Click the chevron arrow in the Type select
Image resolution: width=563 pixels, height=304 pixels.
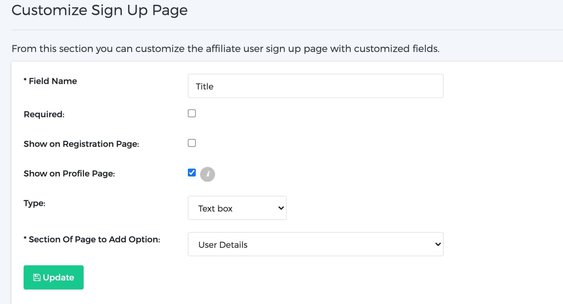tap(281, 208)
